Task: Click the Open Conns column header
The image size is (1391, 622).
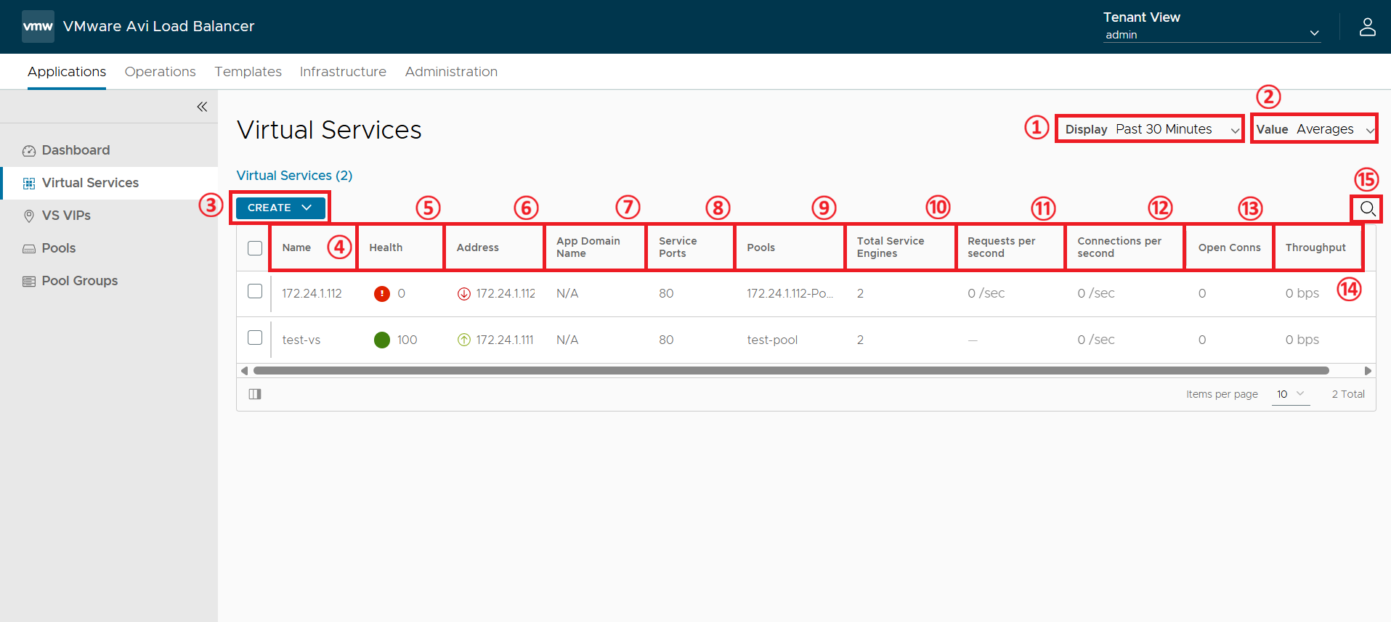Action: tap(1229, 247)
